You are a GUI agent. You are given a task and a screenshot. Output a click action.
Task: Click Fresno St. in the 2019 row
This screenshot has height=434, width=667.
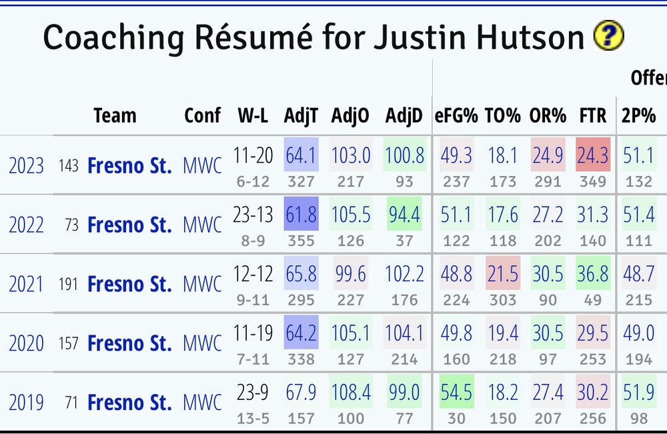pos(129,402)
